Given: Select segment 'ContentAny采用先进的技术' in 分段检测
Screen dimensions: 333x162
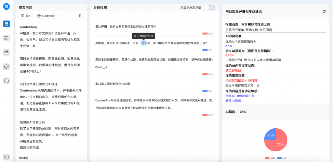Looking at the screenshot, I should [x=154, y=104].
